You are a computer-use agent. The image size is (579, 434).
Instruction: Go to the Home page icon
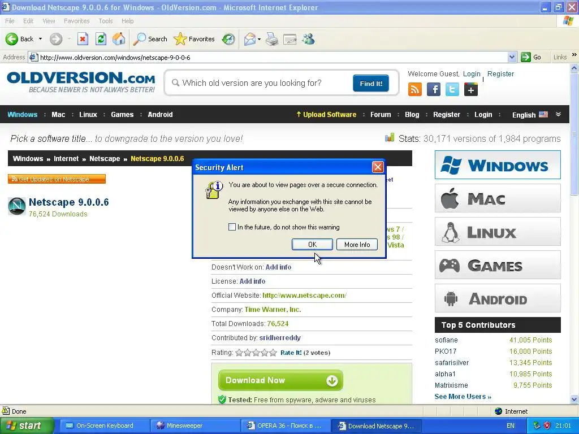pyautogui.click(x=119, y=39)
